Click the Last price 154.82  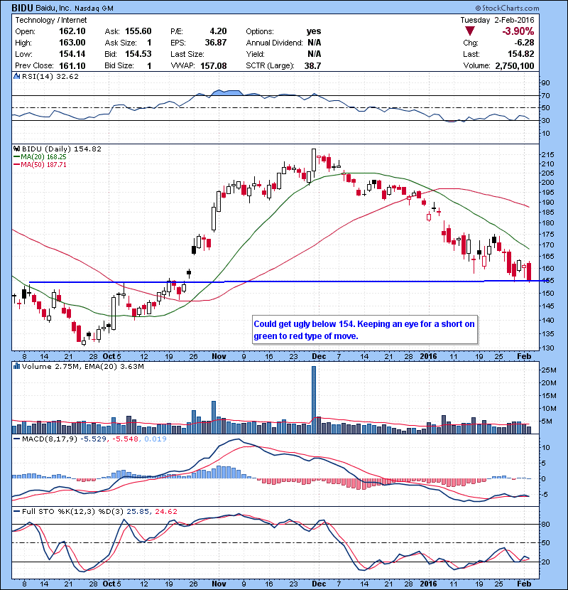(521, 54)
